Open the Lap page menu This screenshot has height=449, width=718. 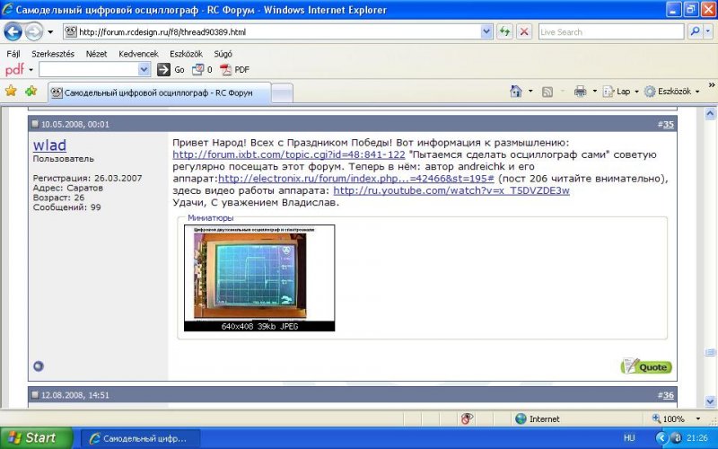coord(620,92)
